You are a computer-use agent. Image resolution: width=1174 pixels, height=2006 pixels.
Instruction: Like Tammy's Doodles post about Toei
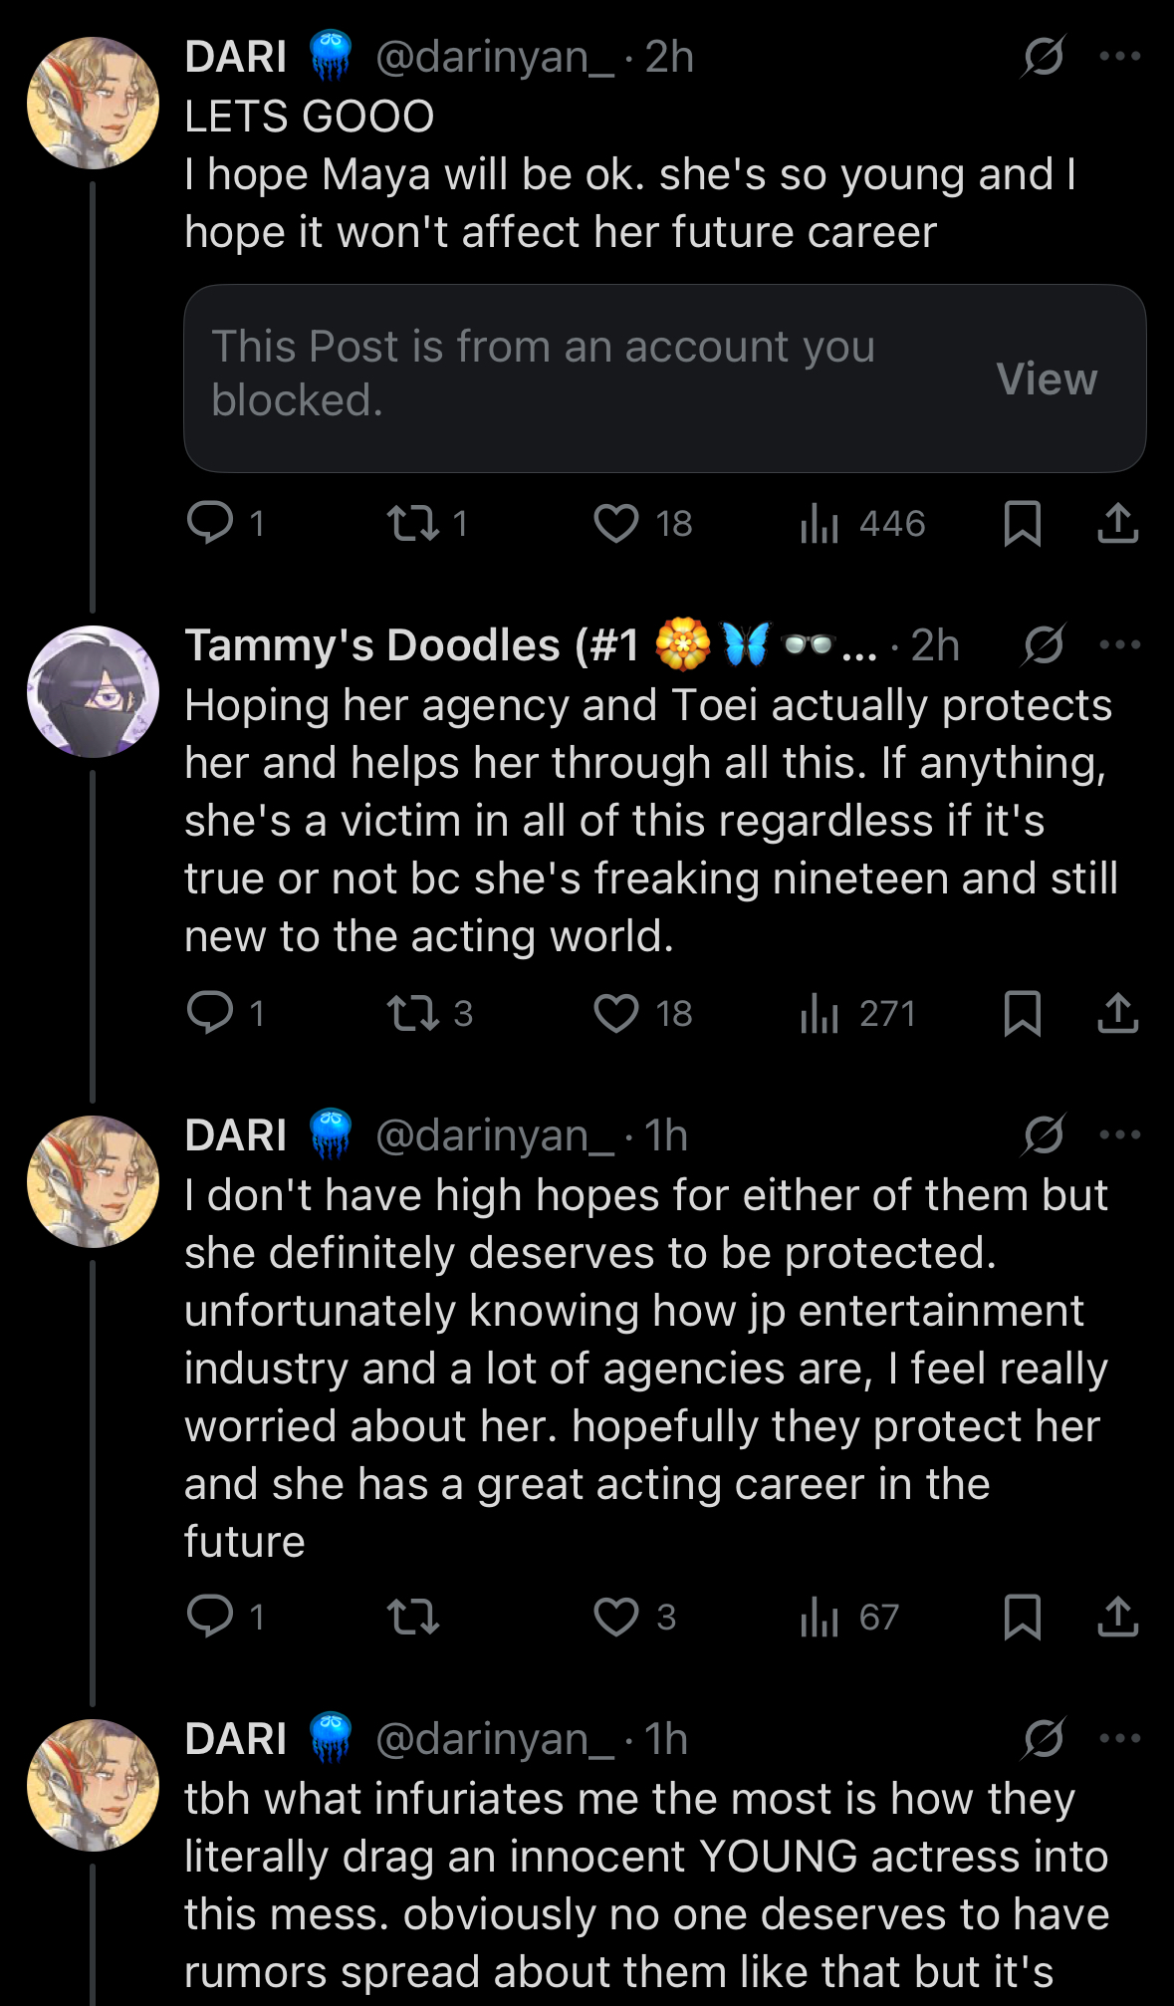point(616,1013)
